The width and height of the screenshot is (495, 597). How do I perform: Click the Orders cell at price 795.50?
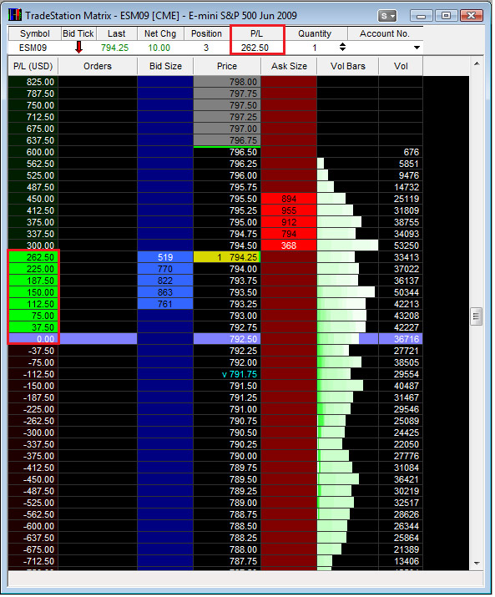click(x=98, y=199)
